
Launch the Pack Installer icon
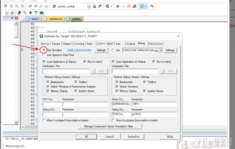(42, 13)
